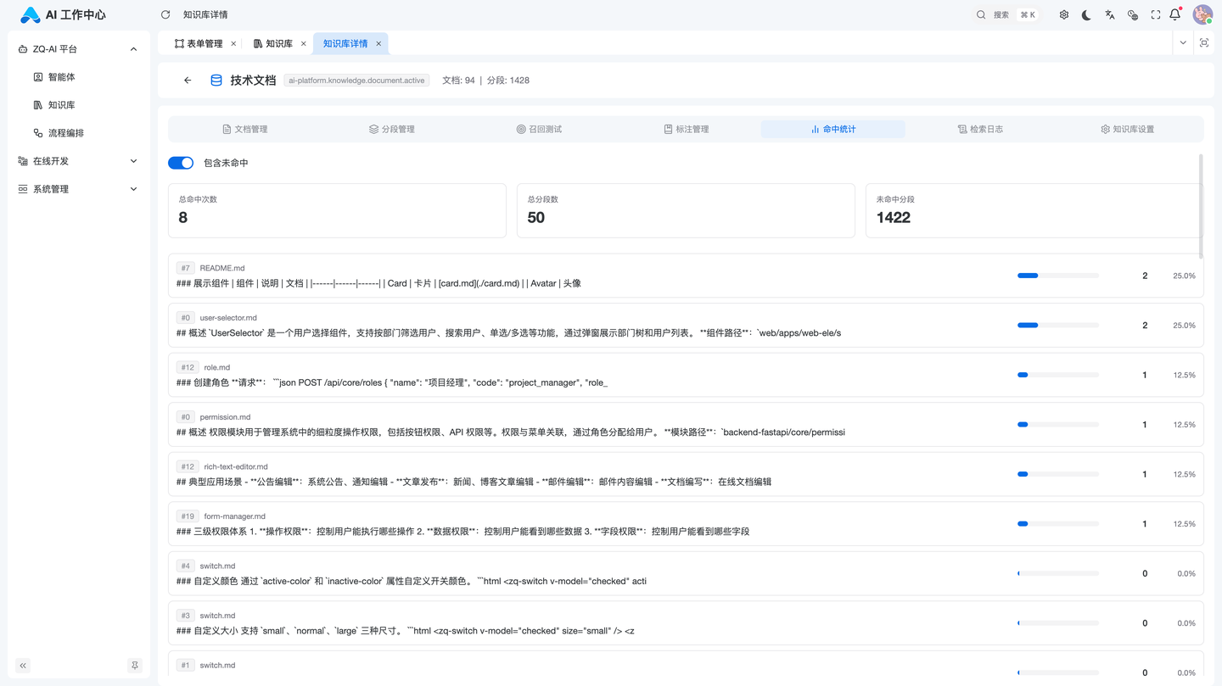Open the language translation icon
The image size is (1222, 686).
click(1109, 14)
